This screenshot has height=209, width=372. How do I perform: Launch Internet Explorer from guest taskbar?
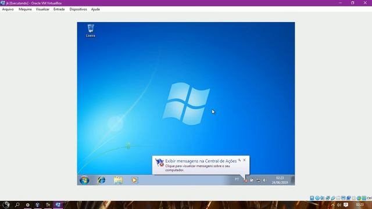(x=101, y=180)
